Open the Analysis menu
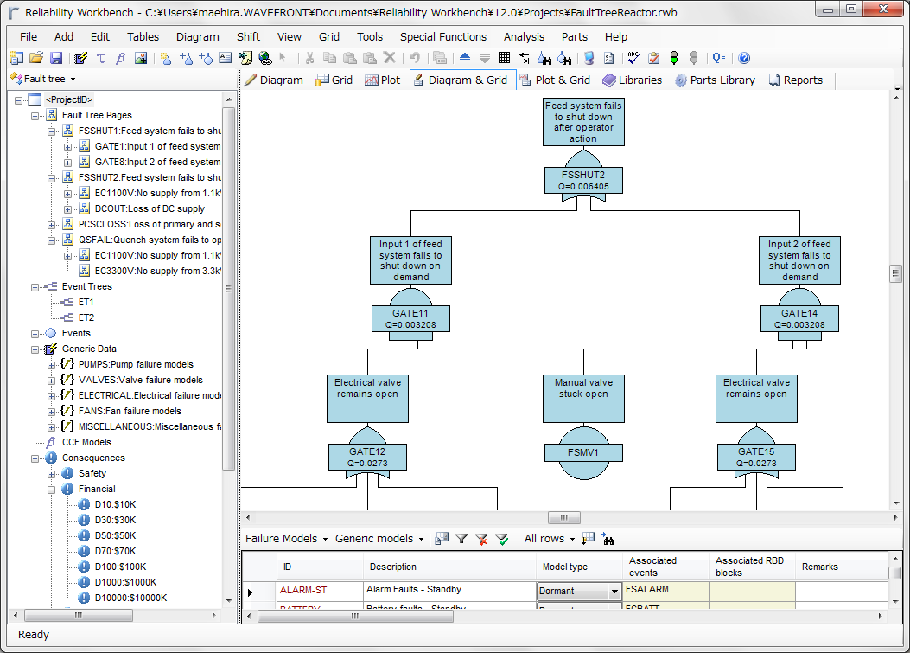Image resolution: width=910 pixels, height=653 pixels. [x=524, y=36]
